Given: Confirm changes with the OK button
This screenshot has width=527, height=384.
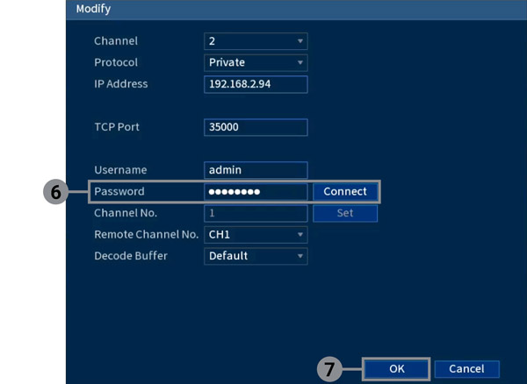Looking at the screenshot, I should pos(397,369).
